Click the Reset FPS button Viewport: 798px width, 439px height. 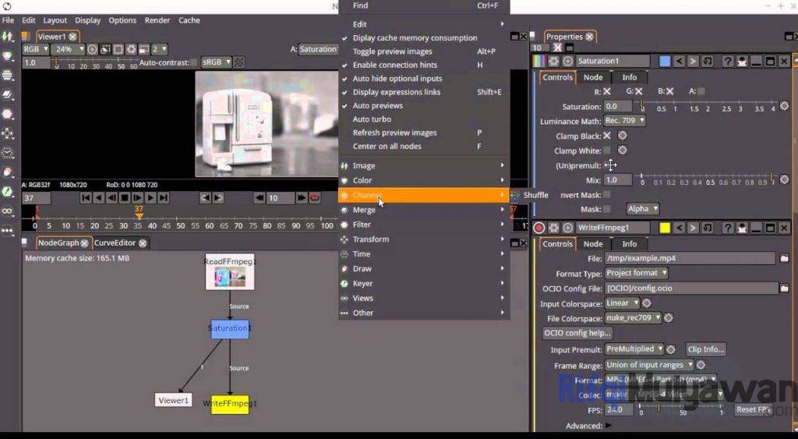click(x=754, y=409)
